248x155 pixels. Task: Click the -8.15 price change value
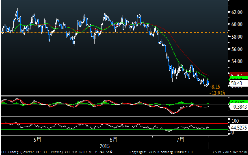coord(215,87)
